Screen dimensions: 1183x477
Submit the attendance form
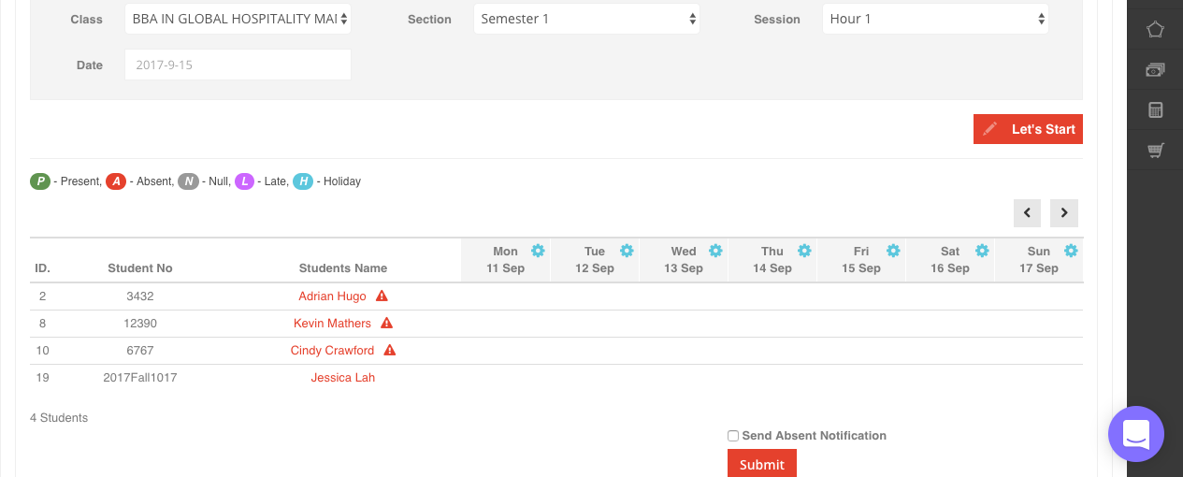761,464
